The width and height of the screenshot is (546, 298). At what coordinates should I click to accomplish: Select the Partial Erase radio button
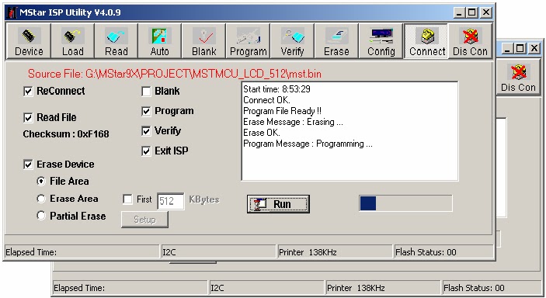click(x=41, y=216)
